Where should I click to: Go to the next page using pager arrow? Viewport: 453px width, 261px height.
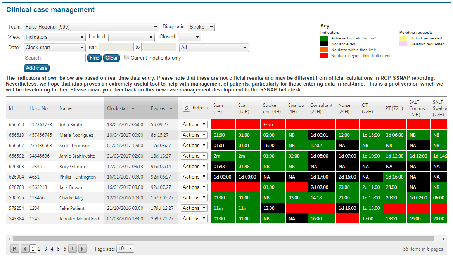pos(73,249)
